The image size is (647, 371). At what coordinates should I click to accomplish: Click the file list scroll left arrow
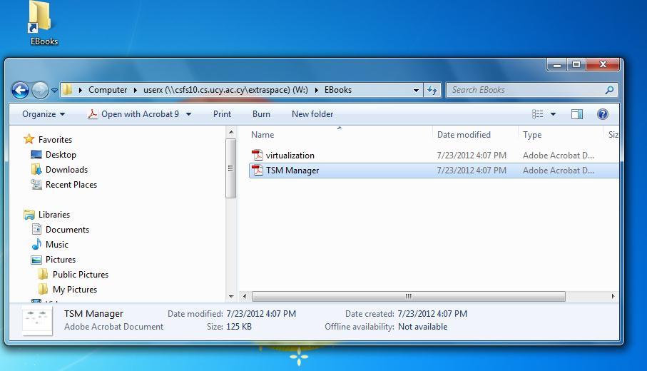pyautogui.click(x=245, y=296)
